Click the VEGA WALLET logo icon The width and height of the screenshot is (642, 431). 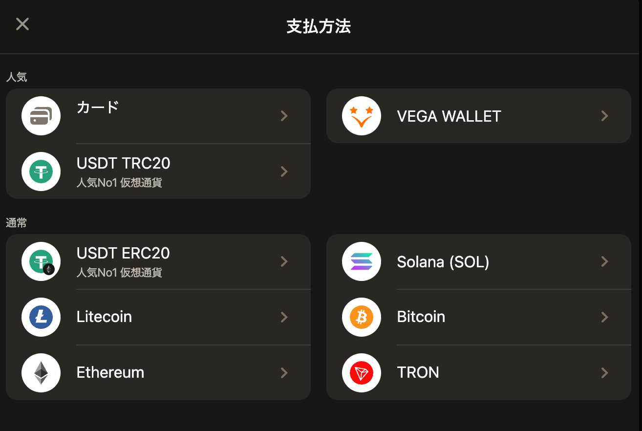click(362, 116)
